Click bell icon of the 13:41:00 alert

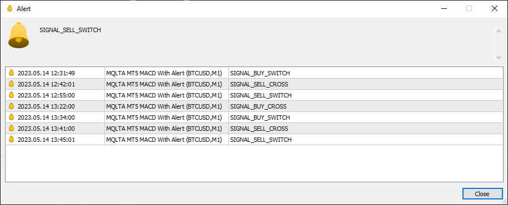(12, 128)
